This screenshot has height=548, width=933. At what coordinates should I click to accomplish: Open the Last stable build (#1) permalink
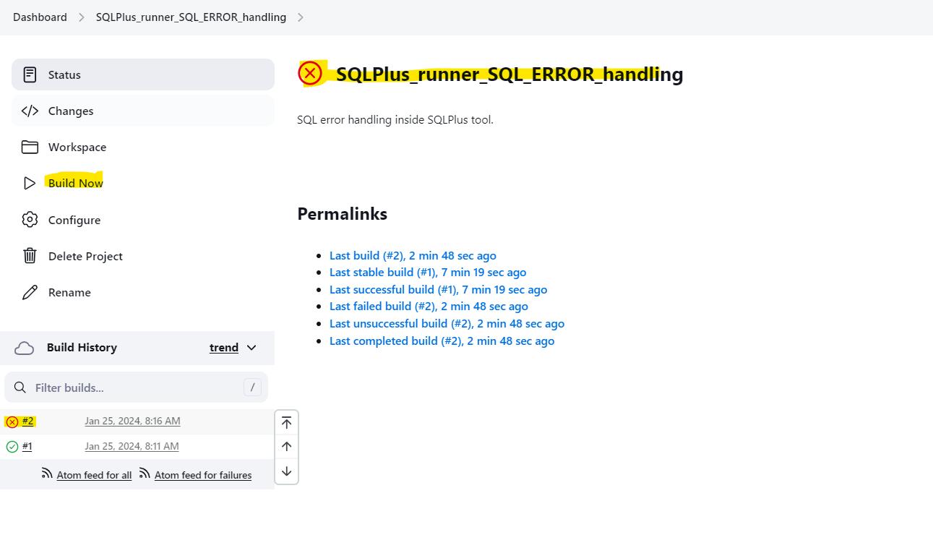pyautogui.click(x=427, y=273)
